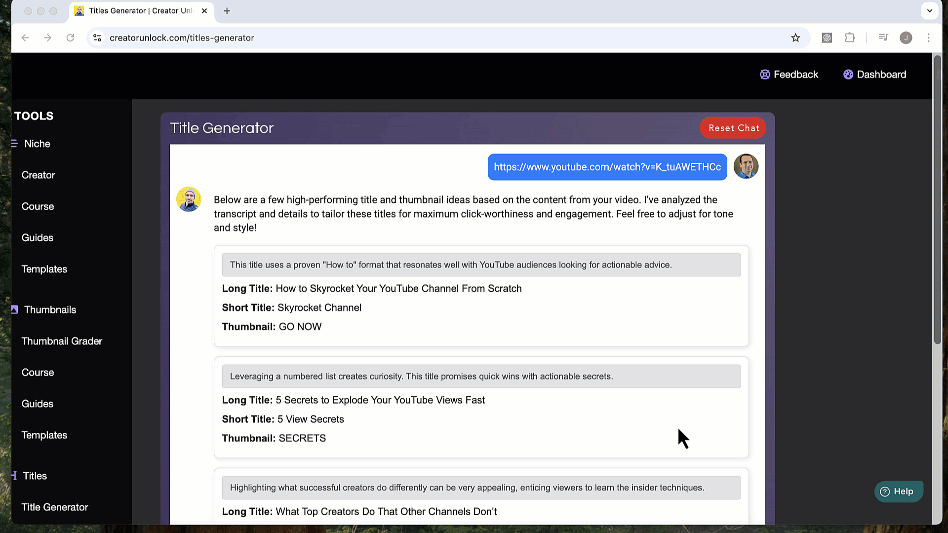948x533 pixels.
Task: Open Guides under Thumbnails
Action: point(38,404)
